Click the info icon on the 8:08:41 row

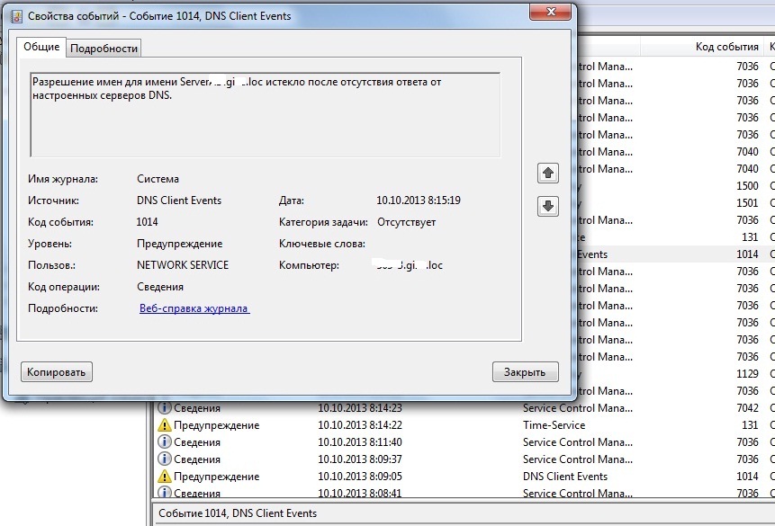click(x=164, y=493)
